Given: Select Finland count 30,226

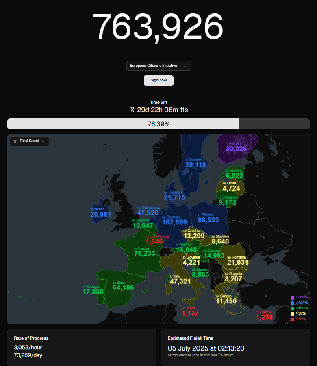Looking at the screenshot, I should click(236, 149).
